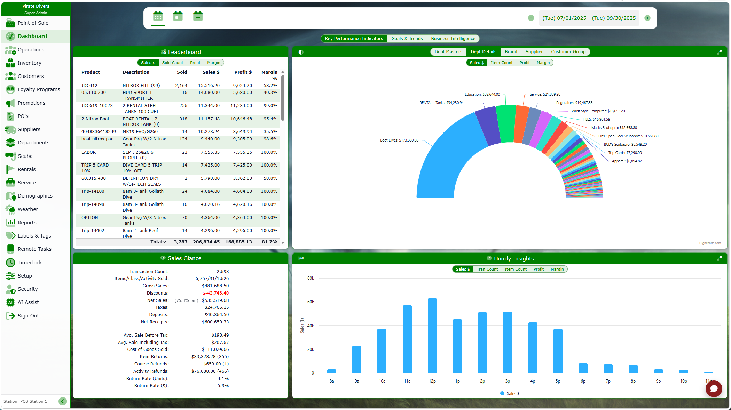Switch to Brand tab
Image resolution: width=731 pixels, height=410 pixels.
(511, 52)
